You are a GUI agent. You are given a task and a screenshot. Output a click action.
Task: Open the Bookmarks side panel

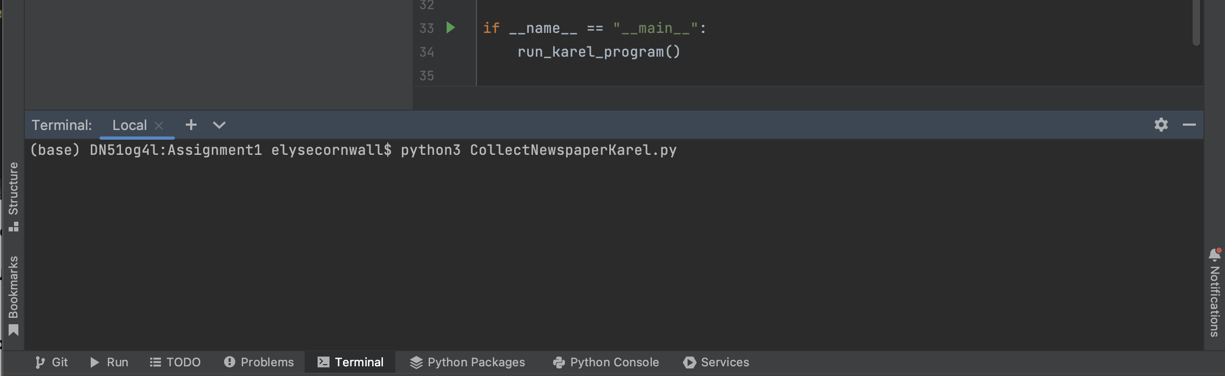click(x=14, y=296)
